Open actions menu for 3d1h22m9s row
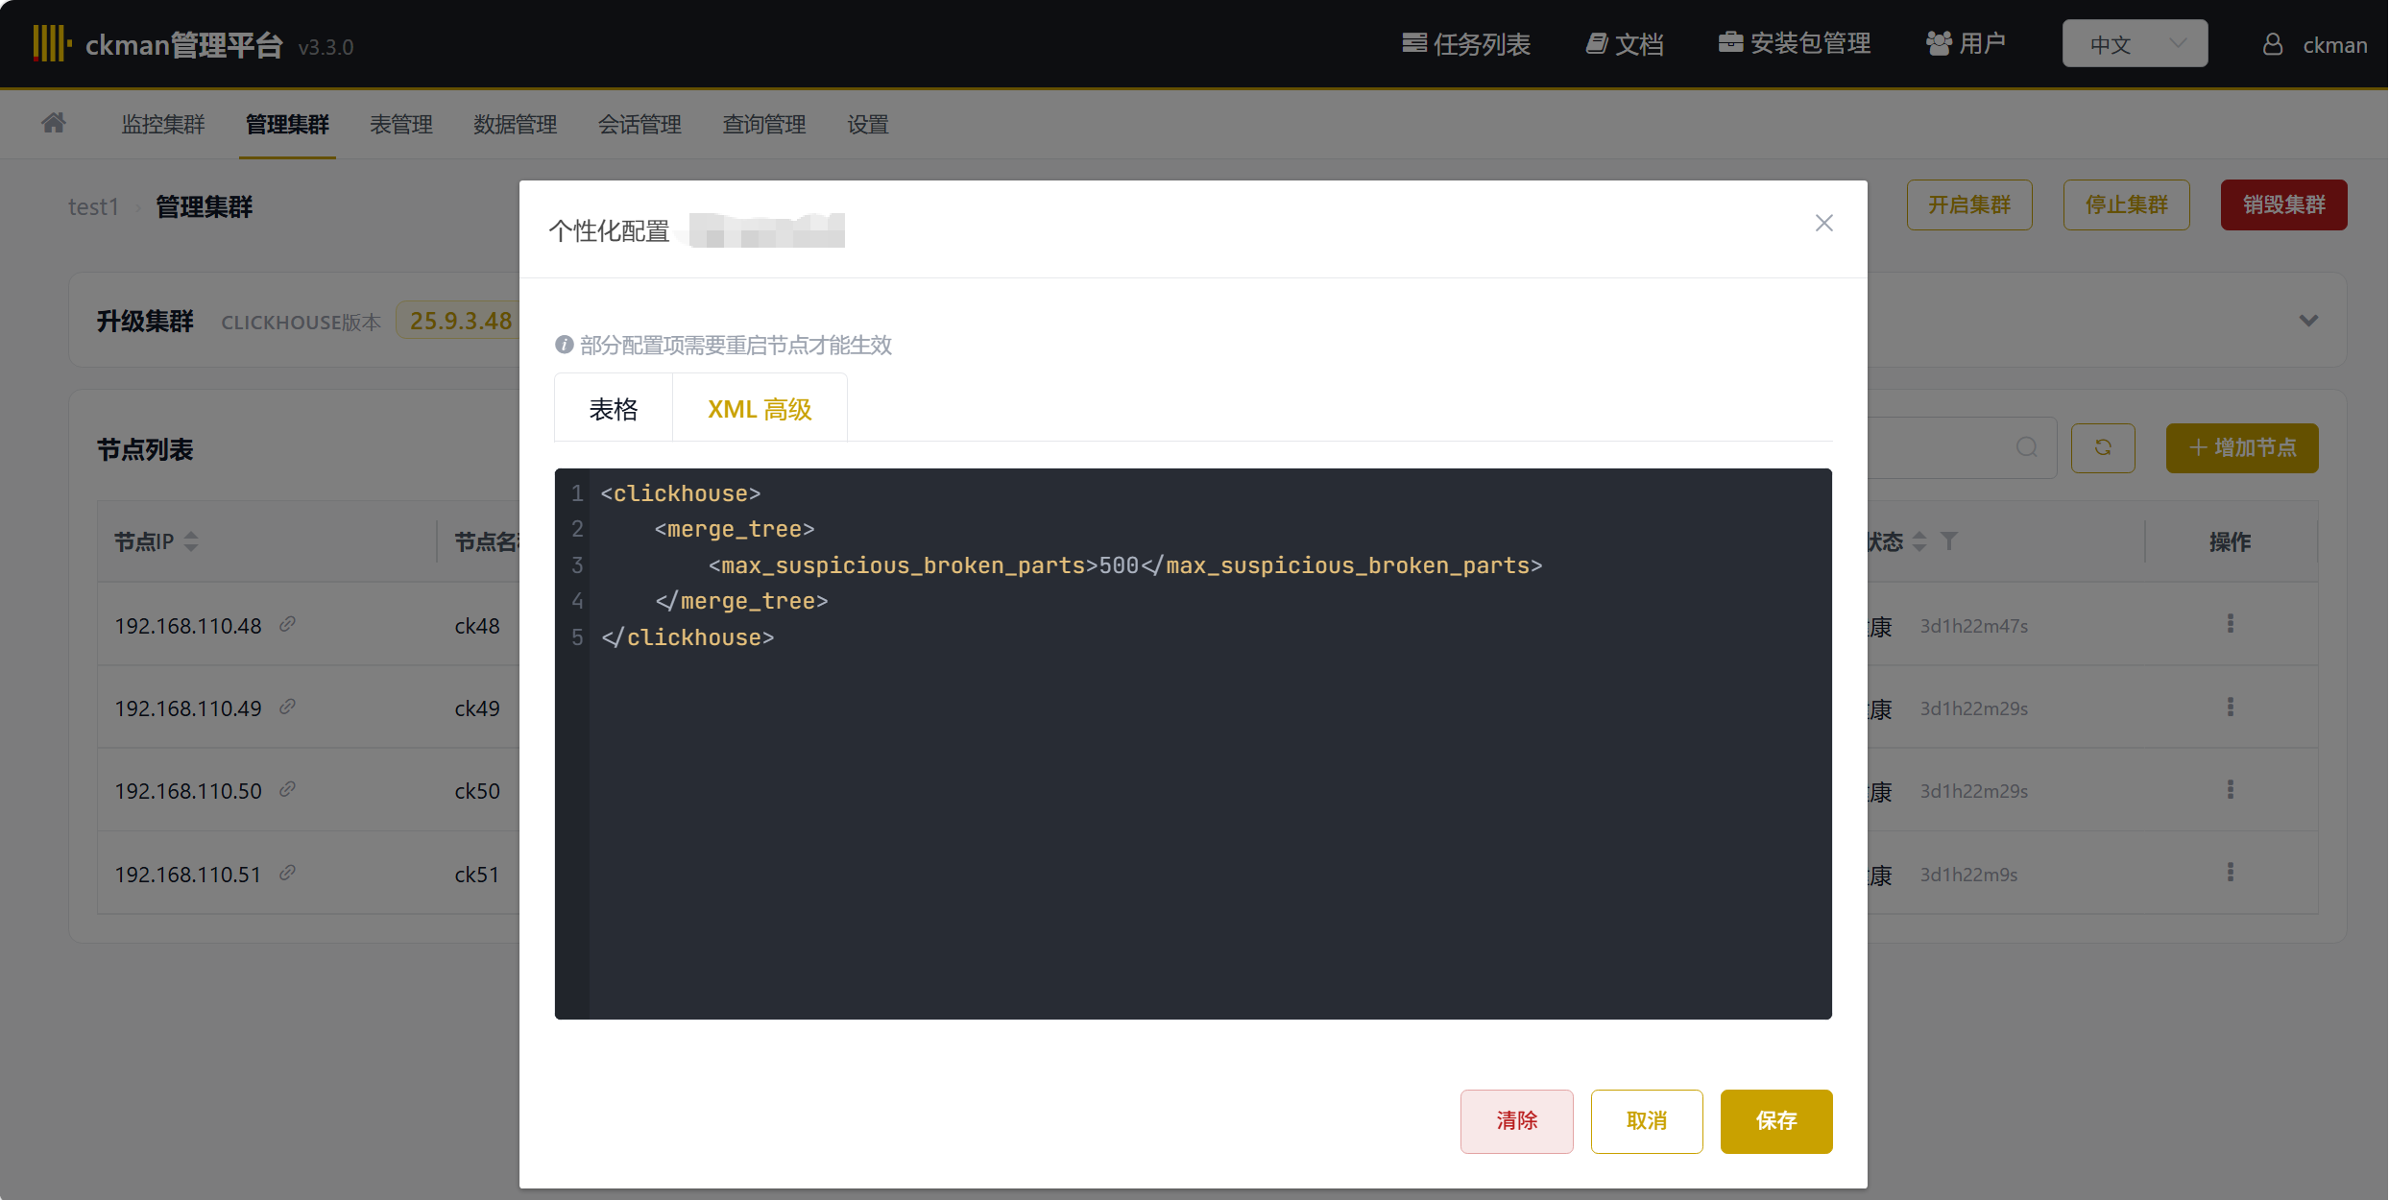 tap(2231, 873)
